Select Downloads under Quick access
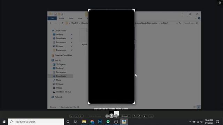Image resolution: width=223 pixels, height=125 pixels. [x=61, y=39]
